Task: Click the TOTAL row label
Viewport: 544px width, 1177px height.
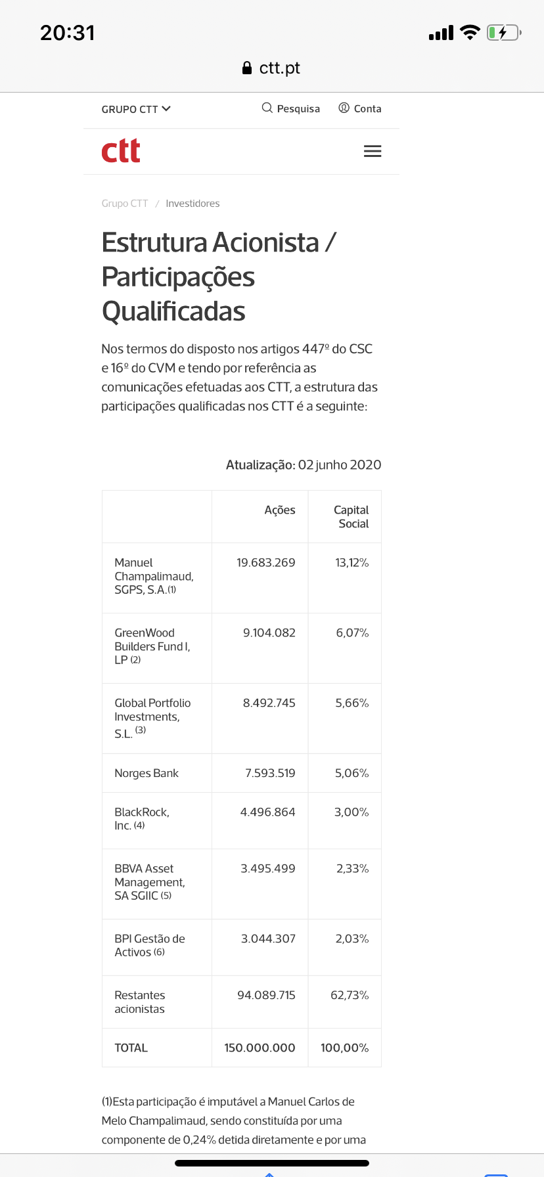Action: pyautogui.click(x=131, y=1048)
